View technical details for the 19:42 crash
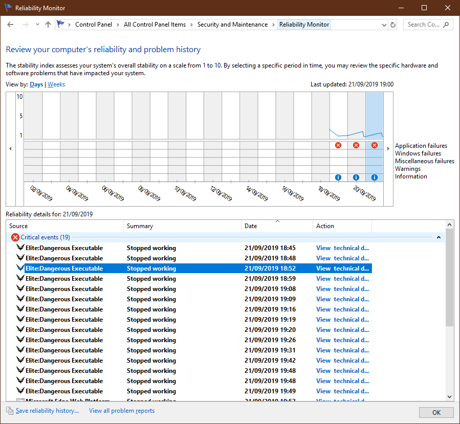The width and height of the screenshot is (460, 424). click(x=342, y=361)
